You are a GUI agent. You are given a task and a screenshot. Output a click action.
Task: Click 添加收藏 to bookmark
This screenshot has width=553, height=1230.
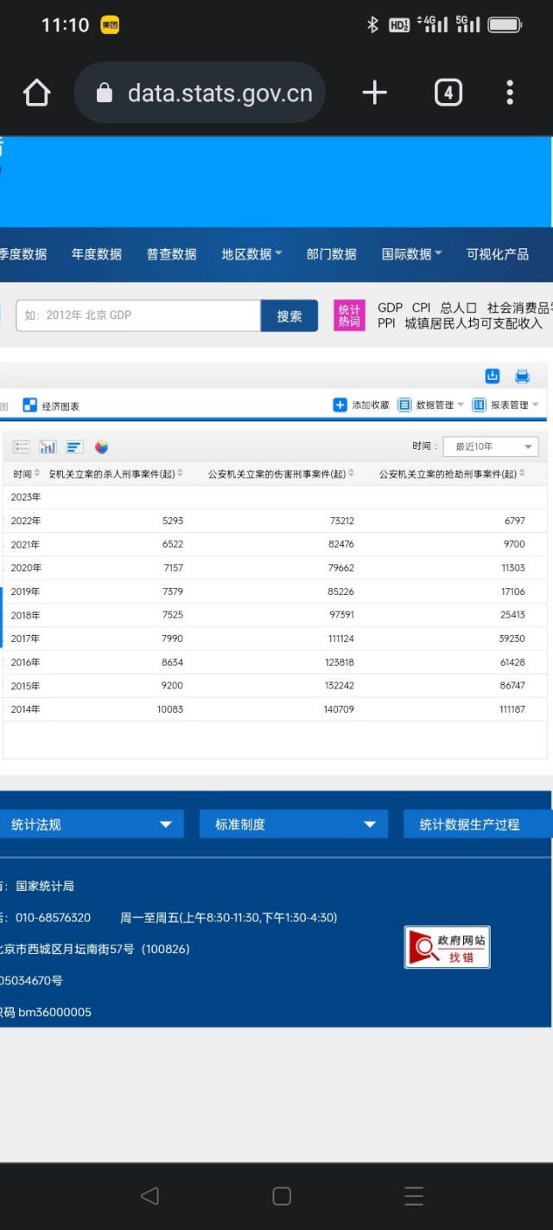tap(361, 405)
